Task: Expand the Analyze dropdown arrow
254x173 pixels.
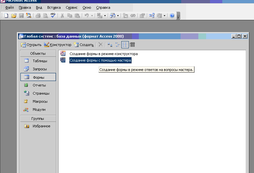Action: [x=118, y=16]
